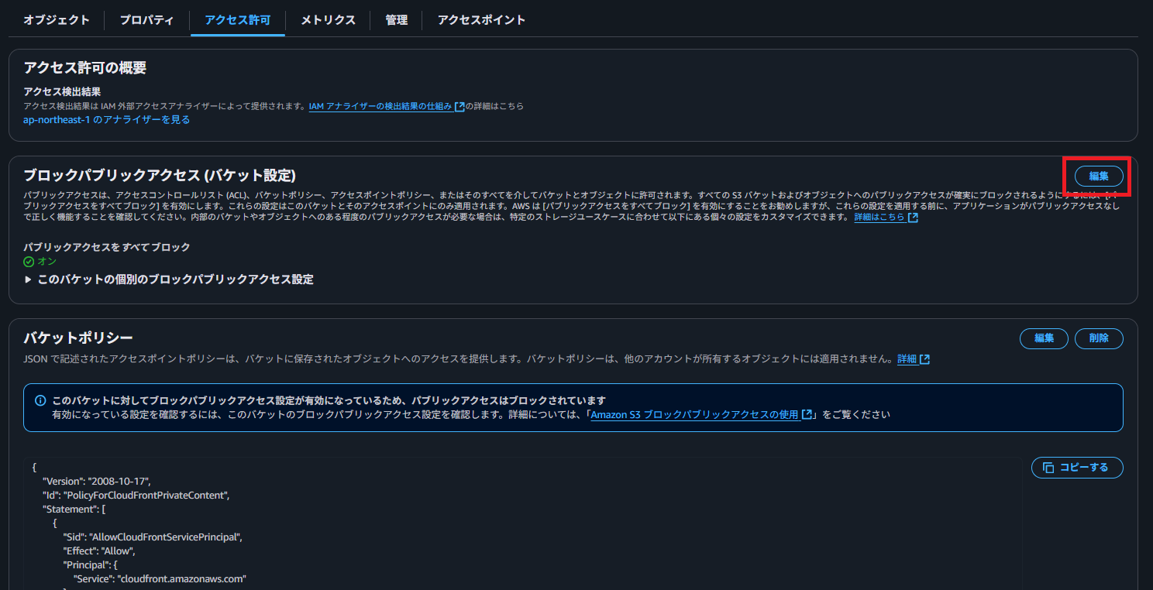The height and width of the screenshot is (590, 1153).
Task: Click the external link icon beside バケットポリシー 詳細 link
Action: (924, 358)
